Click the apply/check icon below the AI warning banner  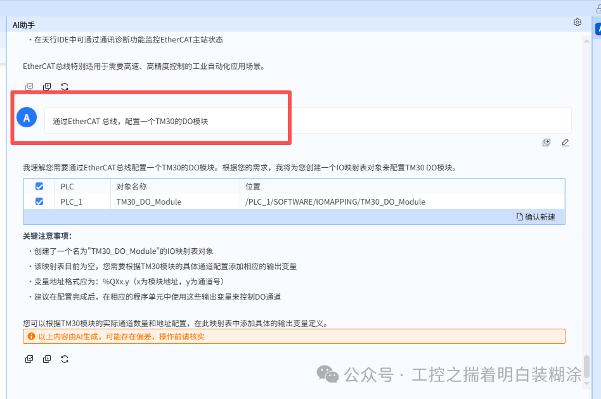29,359
